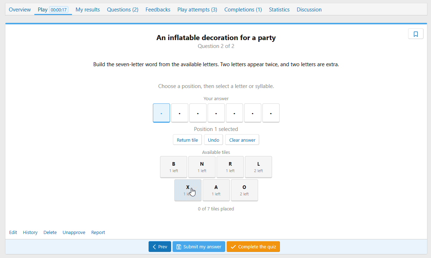The width and height of the screenshot is (431, 258).
Task: Clear the answer with Clear answer
Action: click(x=242, y=140)
